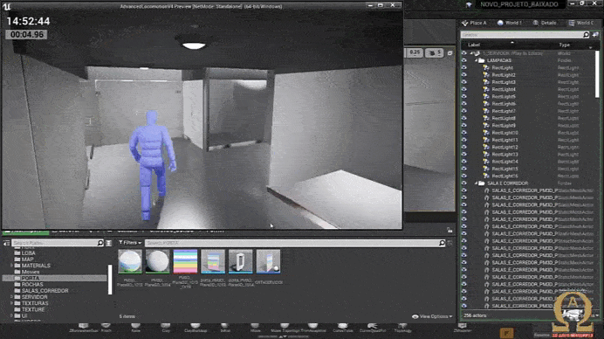Select the ClayBuildup brush icon
The height and width of the screenshot is (339, 604).
click(x=196, y=327)
